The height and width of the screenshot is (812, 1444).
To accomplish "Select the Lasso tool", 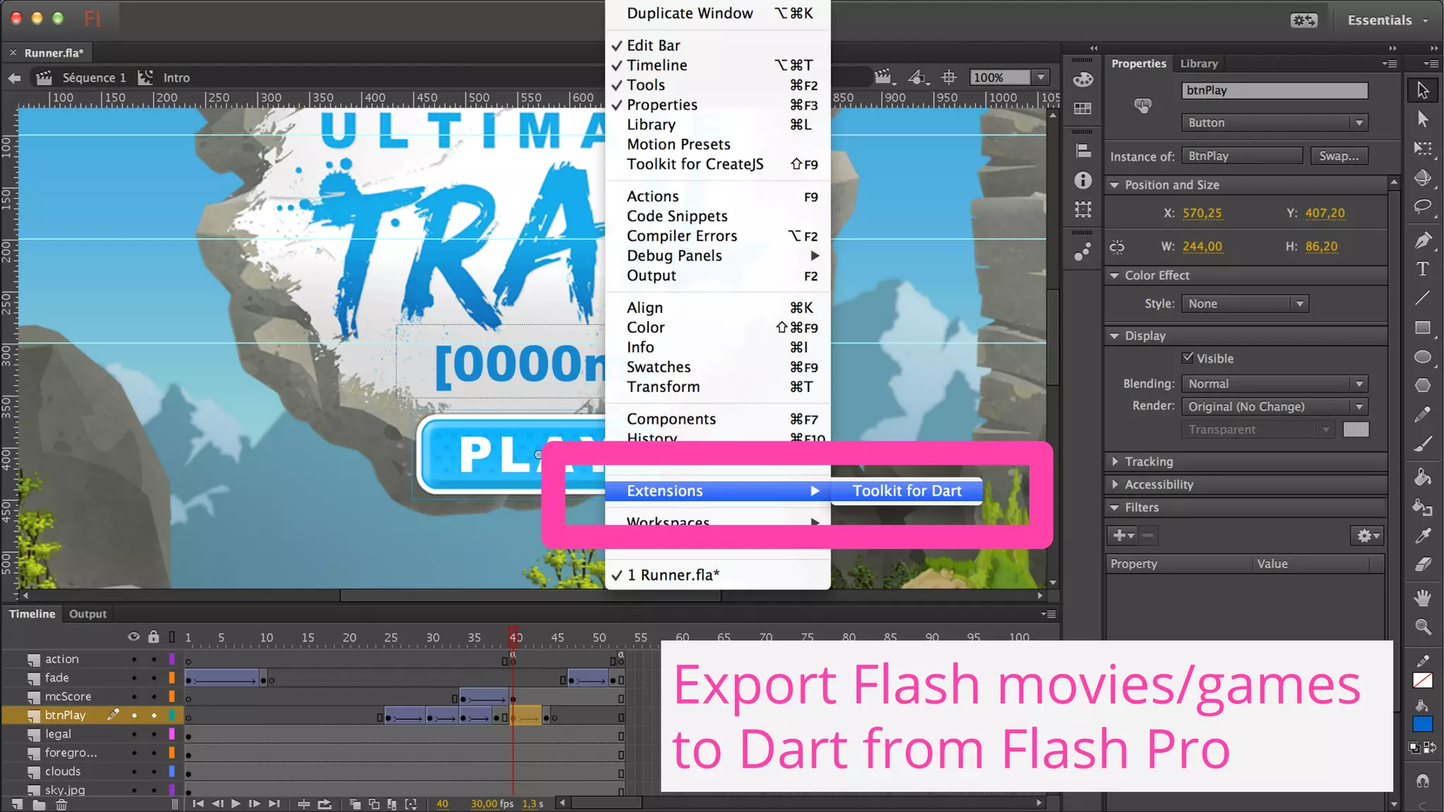I will 1423,207.
